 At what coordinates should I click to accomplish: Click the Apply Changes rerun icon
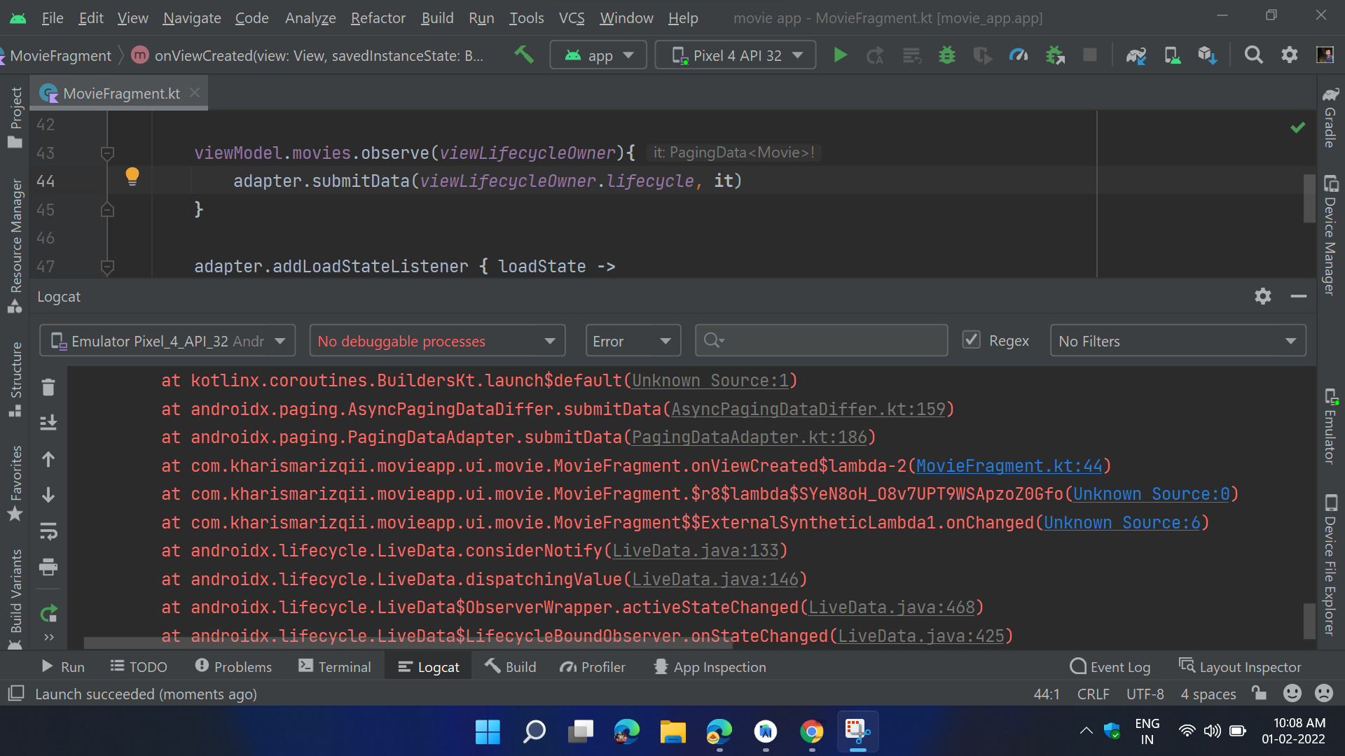tap(875, 55)
